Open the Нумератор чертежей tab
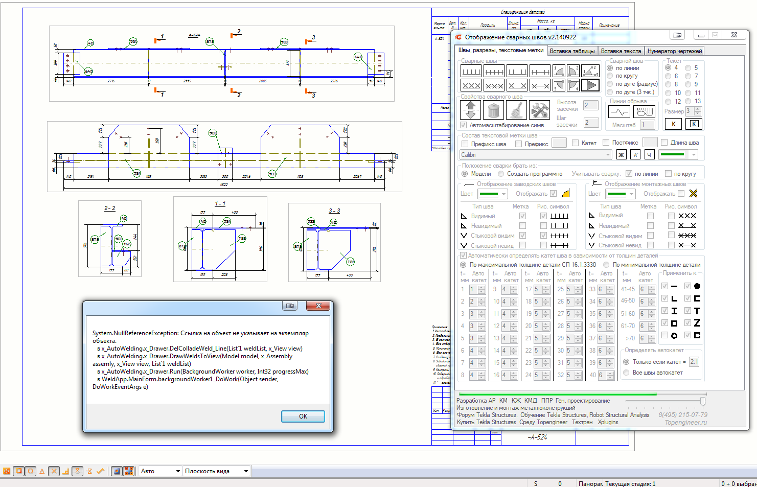 [675, 51]
